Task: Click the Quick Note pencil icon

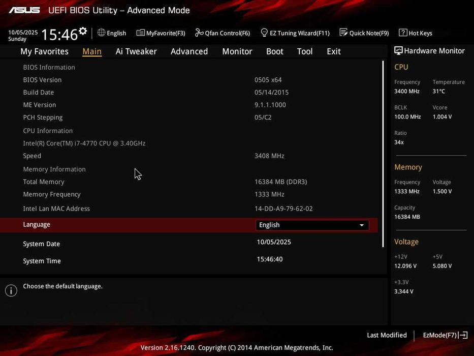Action: [x=343, y=33]
